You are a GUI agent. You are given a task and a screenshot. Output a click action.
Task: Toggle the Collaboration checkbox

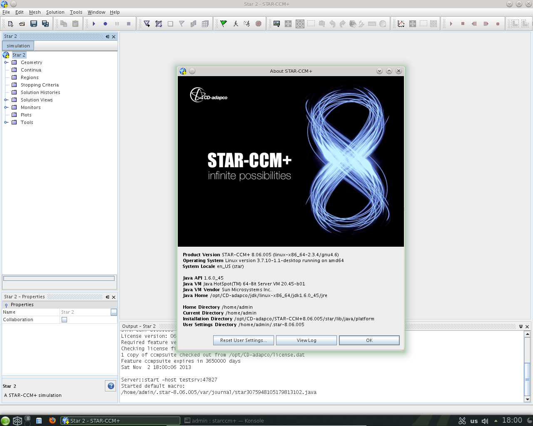point(64,319)
